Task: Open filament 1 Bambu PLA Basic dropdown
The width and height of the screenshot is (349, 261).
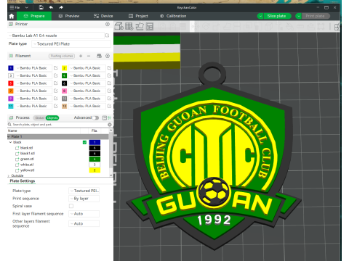Action: 33,68
